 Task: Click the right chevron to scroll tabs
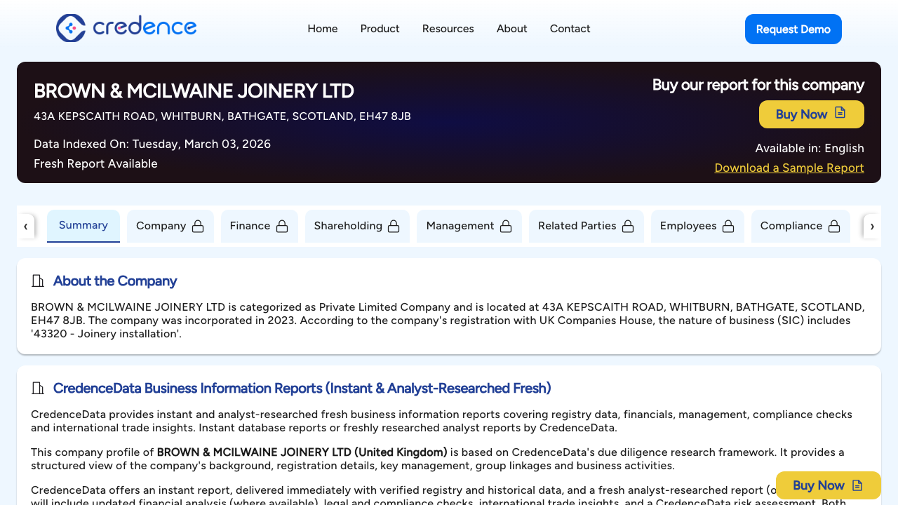[872, 226]
